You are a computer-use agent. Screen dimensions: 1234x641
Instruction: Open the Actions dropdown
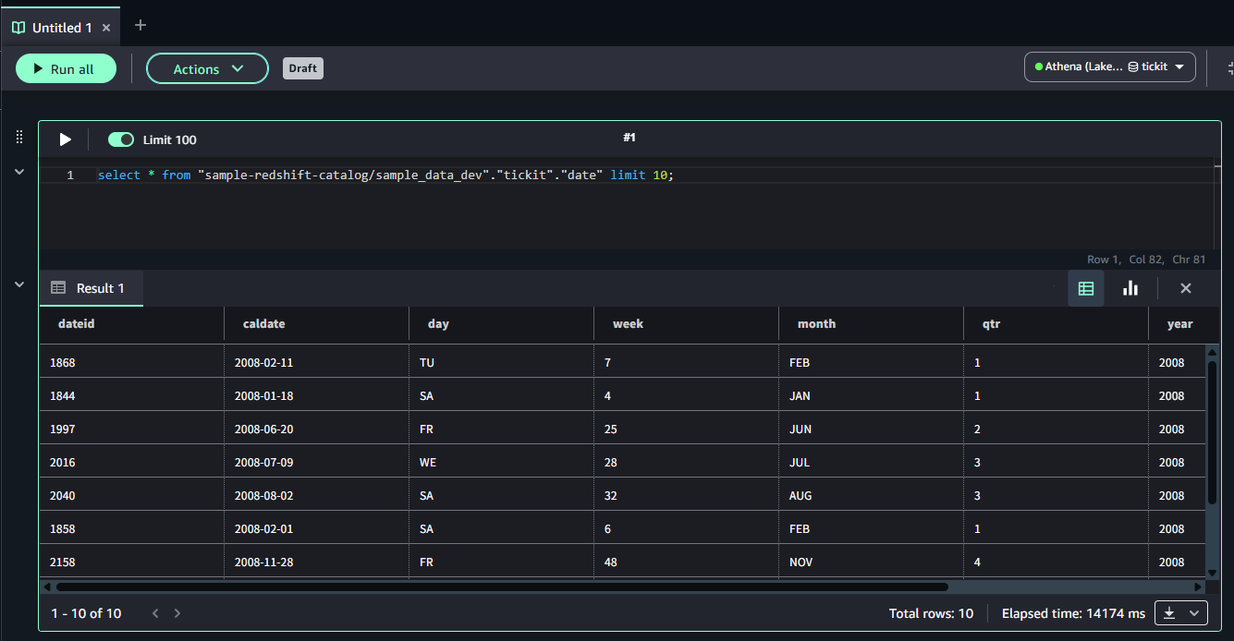pos(207,68)
